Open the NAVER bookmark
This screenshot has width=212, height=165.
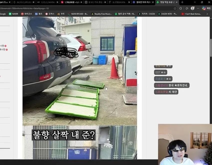[x=13, y=14]
